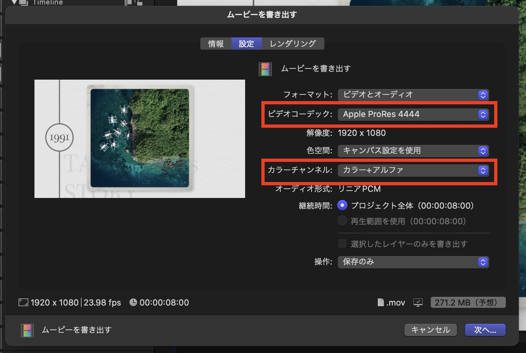Image resolution: width=526 pixels, height=353 pixels.
Task: Open the レンダリング tab
Action: point(293,44)
